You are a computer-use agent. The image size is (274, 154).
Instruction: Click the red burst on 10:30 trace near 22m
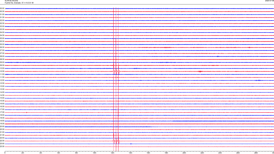click(x=200, y=71)
